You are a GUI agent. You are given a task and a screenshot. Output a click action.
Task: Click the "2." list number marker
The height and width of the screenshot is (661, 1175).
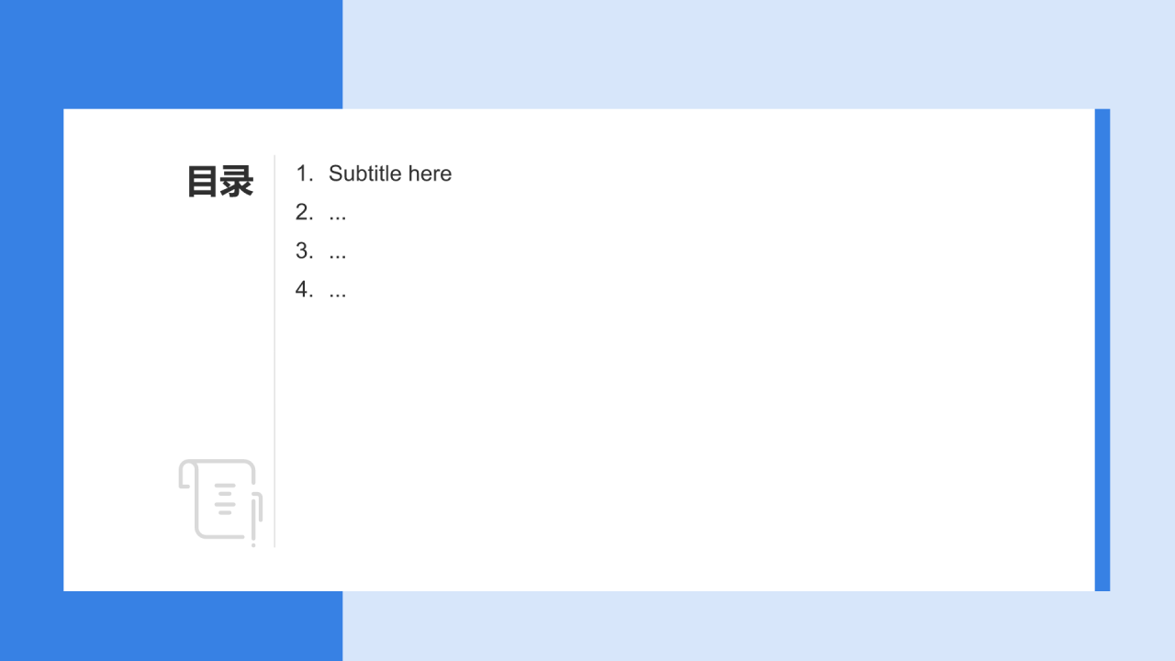click(x=305, y=212)
